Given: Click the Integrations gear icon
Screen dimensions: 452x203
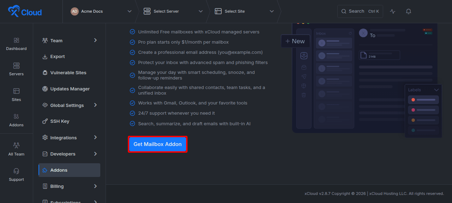Looking at the screenshot, I should (45, 138).
